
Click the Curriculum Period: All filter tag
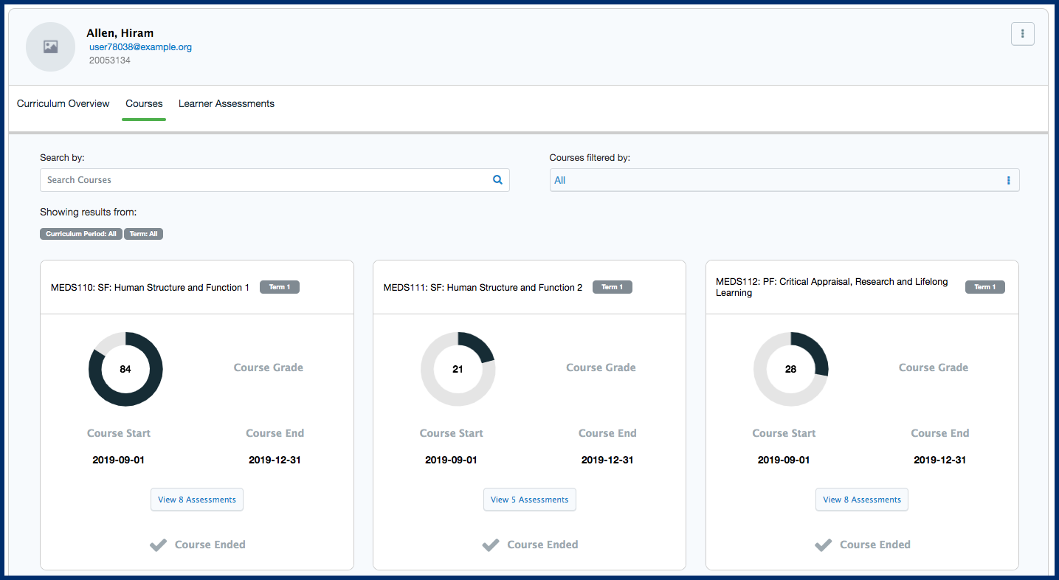[x=81, y=234]
